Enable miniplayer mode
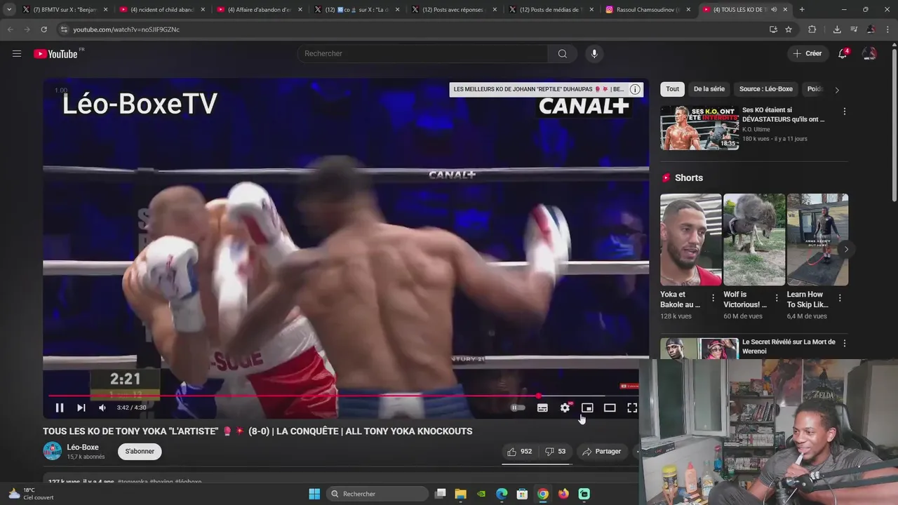Screen dimensions: 898x505 click(x=587, y=408)
